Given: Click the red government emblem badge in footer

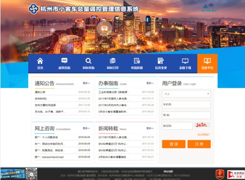Looking at the screenshot, I should (220, 174).
